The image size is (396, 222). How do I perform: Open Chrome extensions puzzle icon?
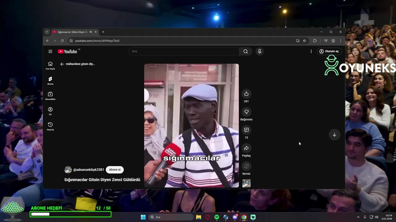pos(315,41)
